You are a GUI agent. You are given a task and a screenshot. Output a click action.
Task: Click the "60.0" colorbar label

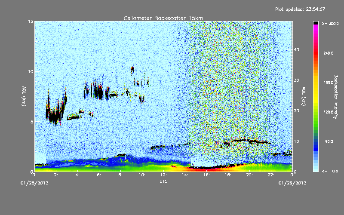[x=329, y=141]
